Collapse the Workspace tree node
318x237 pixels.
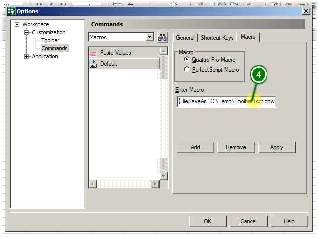point(17,24)
